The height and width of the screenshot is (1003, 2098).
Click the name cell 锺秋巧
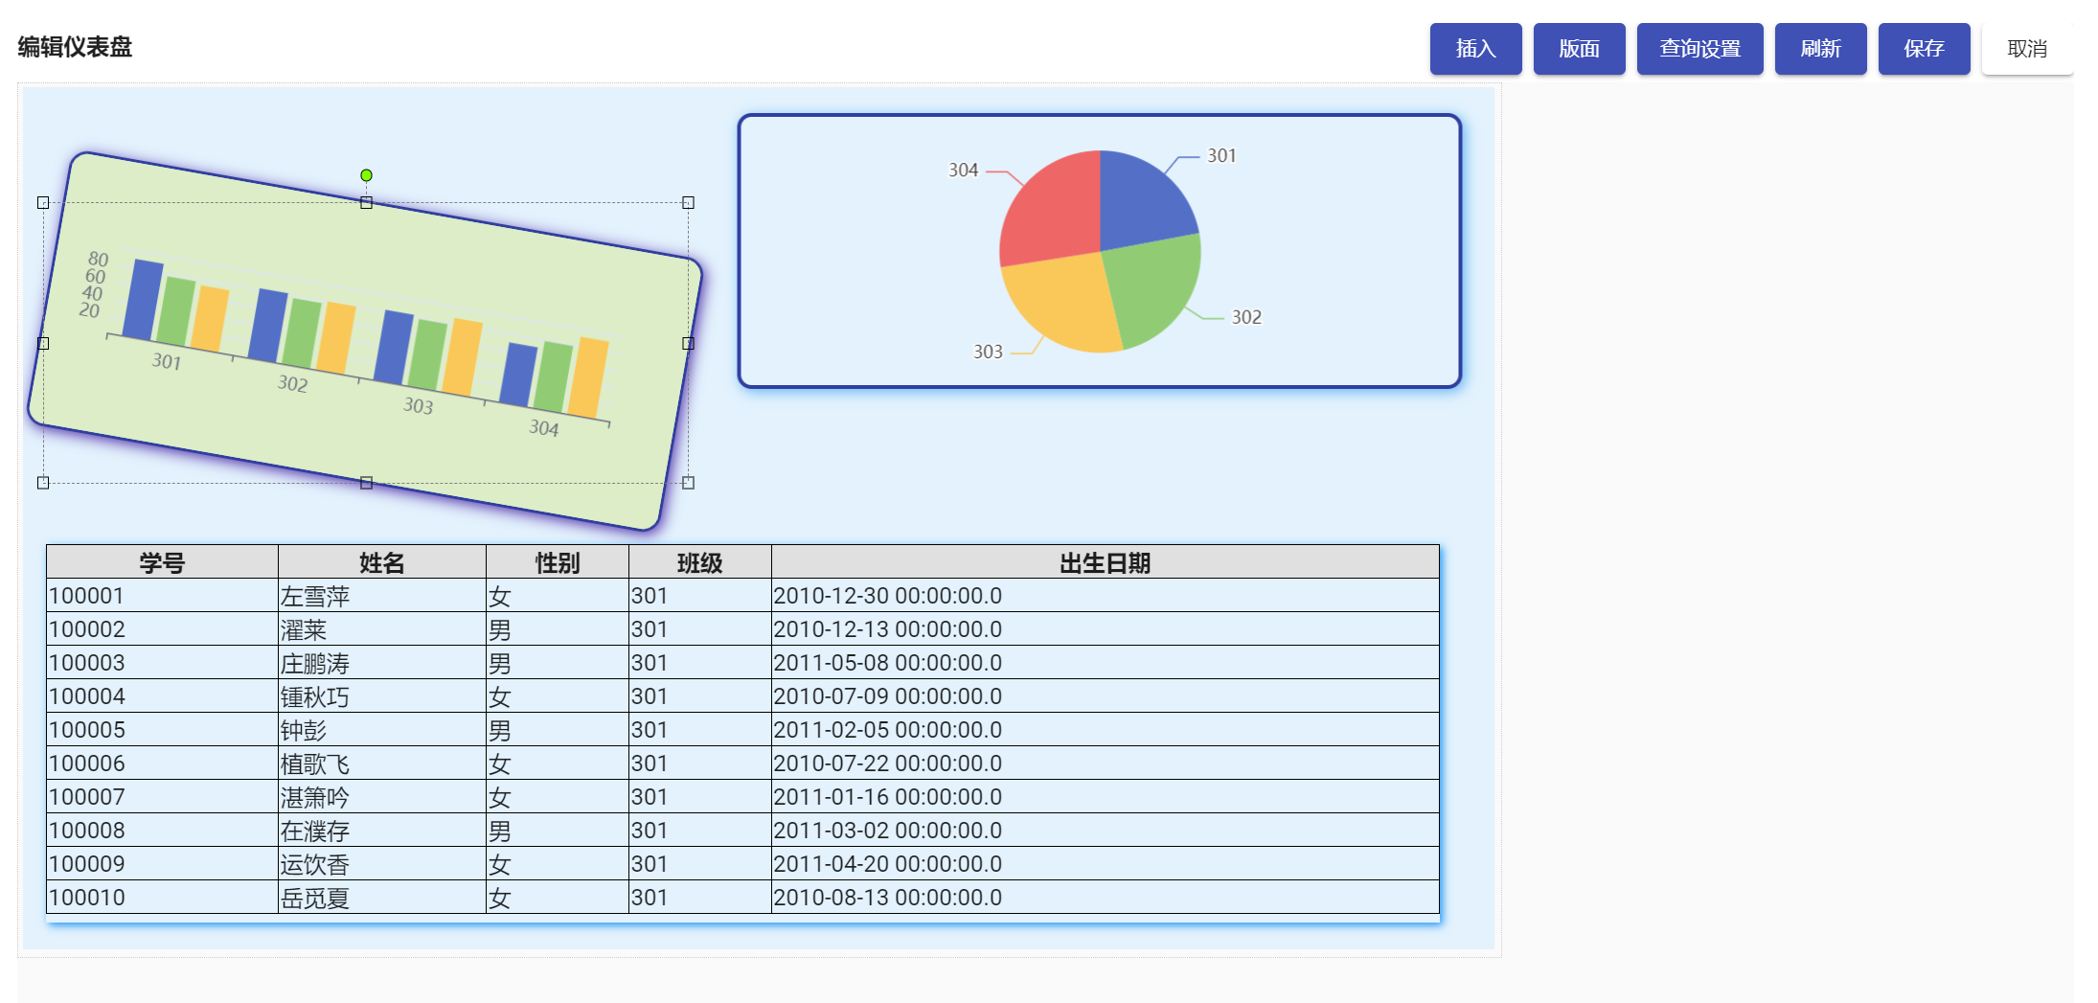click(382, 696)
